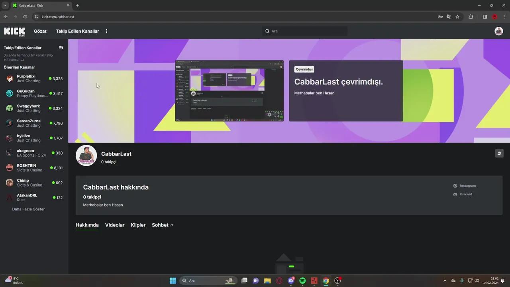Click the CabbarLast hakkında heading
Screen dimensions: 510x287
pyautogui.click(x=116, y=187)
